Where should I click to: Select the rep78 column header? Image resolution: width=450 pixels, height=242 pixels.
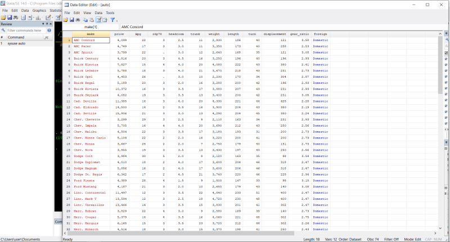157,34
